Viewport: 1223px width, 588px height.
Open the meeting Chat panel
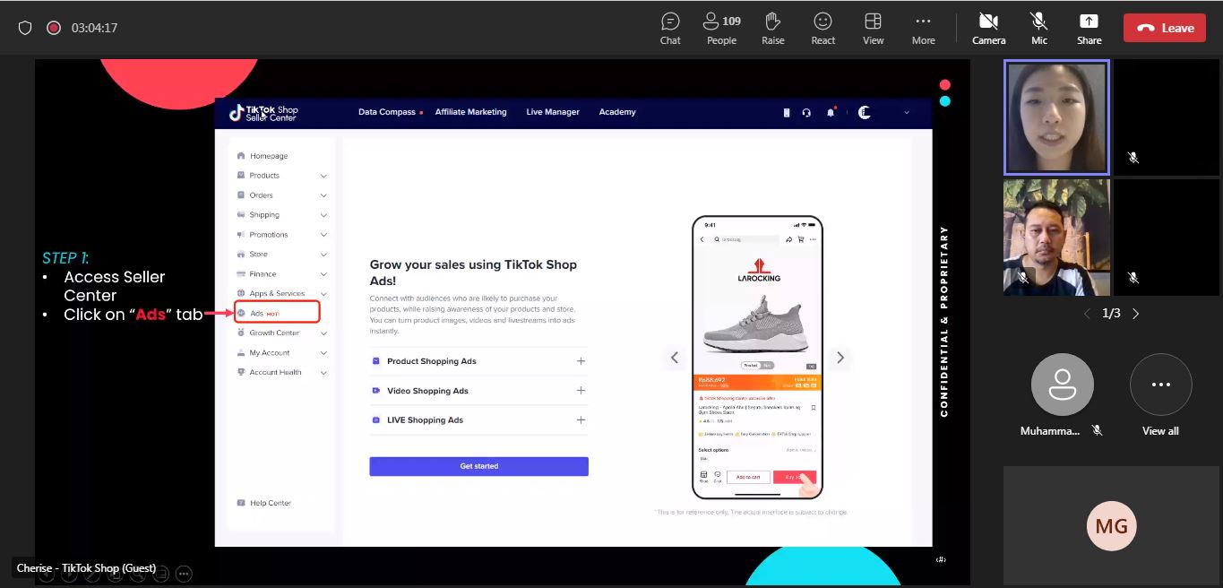(x=670, y=28)
